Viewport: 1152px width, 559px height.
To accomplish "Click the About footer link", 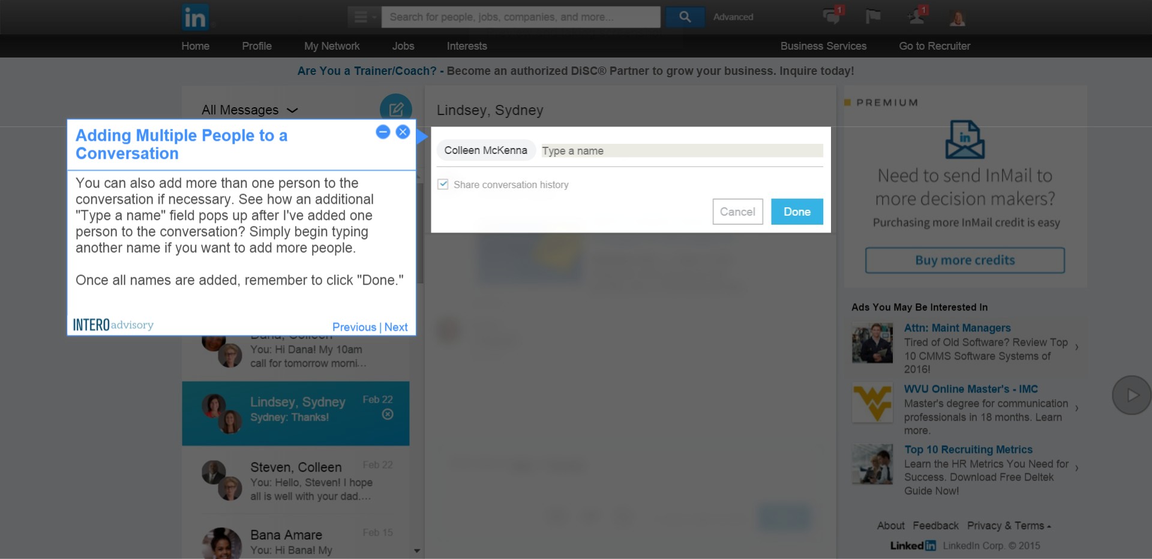I will tap(890, 525).
